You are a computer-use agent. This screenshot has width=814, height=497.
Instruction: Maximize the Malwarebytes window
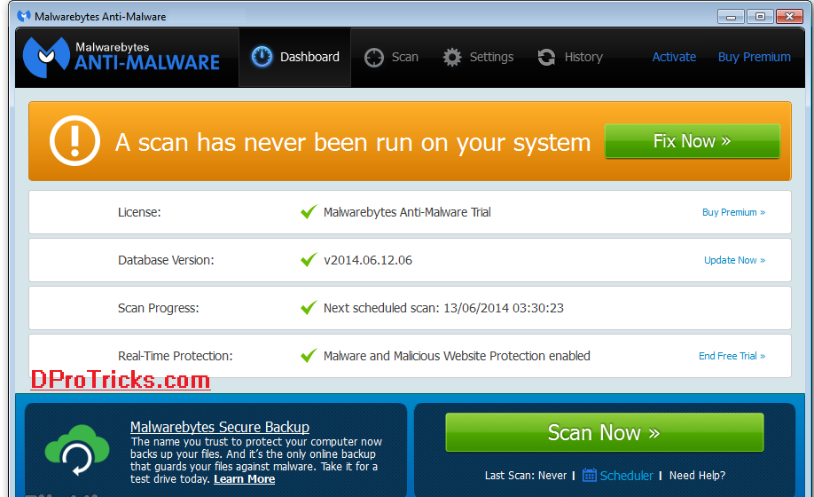click(x=760, y=17)
